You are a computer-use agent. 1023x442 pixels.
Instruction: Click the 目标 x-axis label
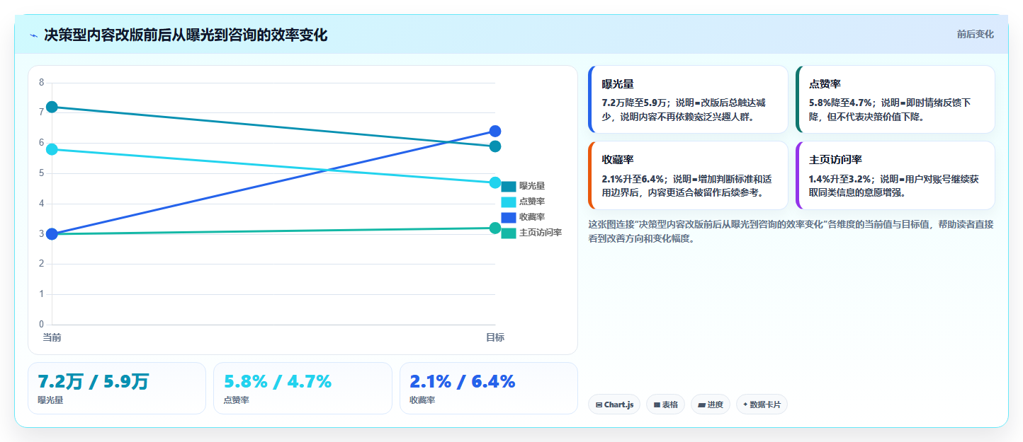[495, 338]
